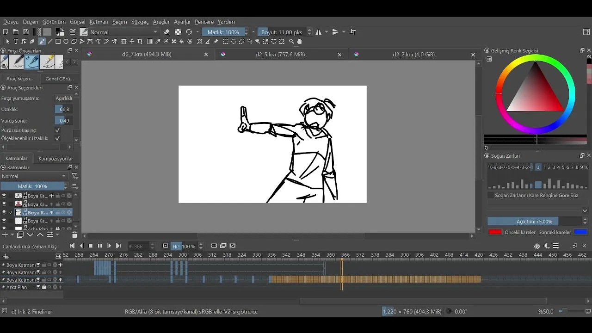Screen dimensions: 592x333
Task: Jump to the first animation frame
Action: point(72,246)
